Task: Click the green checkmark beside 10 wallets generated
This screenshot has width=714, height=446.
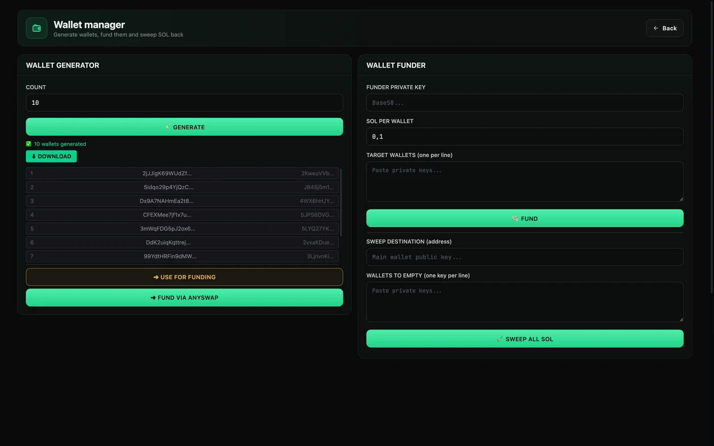Action: pyautogui.click(x=29, y=144)
